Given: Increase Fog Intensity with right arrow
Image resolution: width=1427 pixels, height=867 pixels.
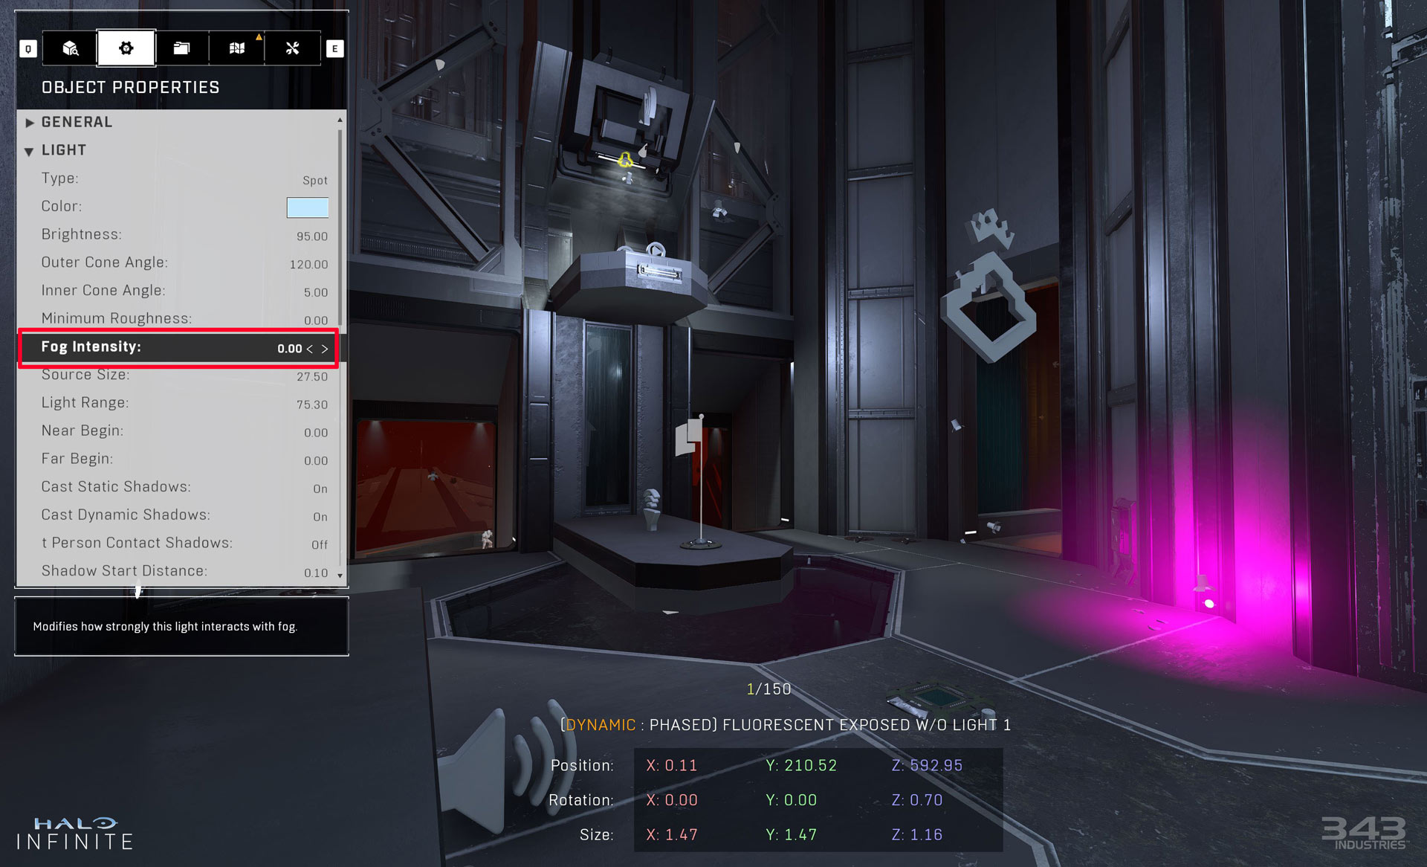Looking at the screenshot, I should pos(325,349).
